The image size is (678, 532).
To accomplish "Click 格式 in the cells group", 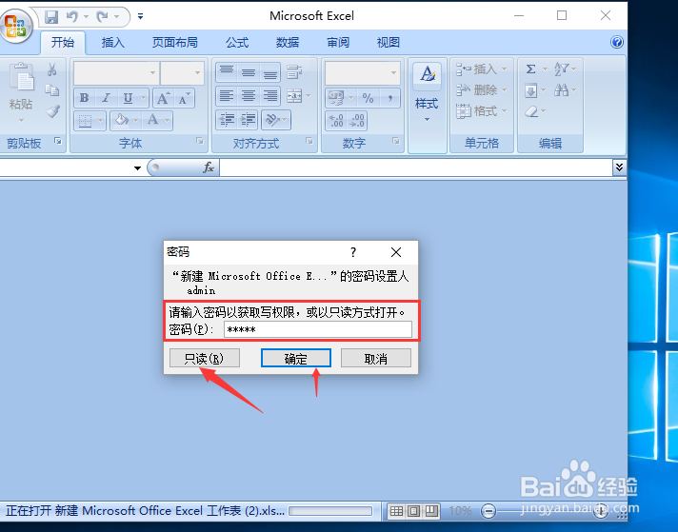I will 481,111.
